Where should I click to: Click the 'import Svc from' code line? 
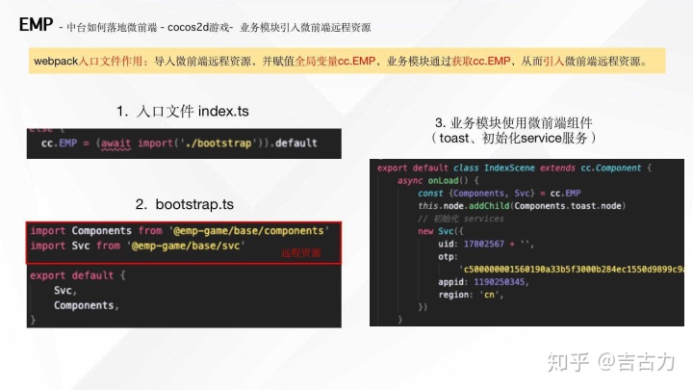[x=138, y=246]
